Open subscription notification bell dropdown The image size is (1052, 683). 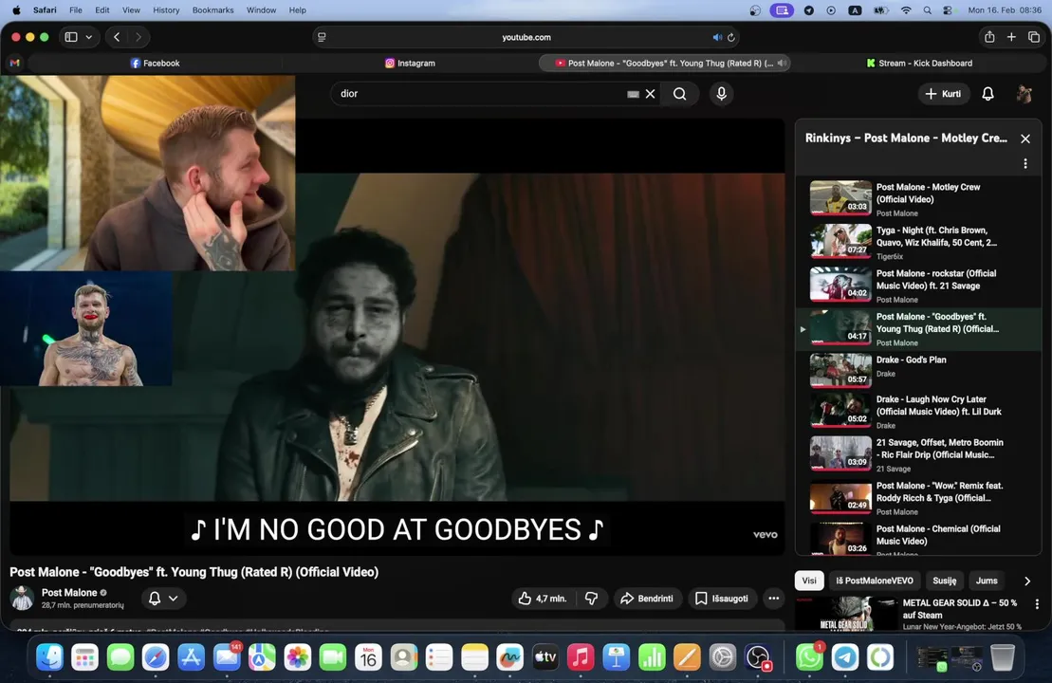tap(163, 599)
